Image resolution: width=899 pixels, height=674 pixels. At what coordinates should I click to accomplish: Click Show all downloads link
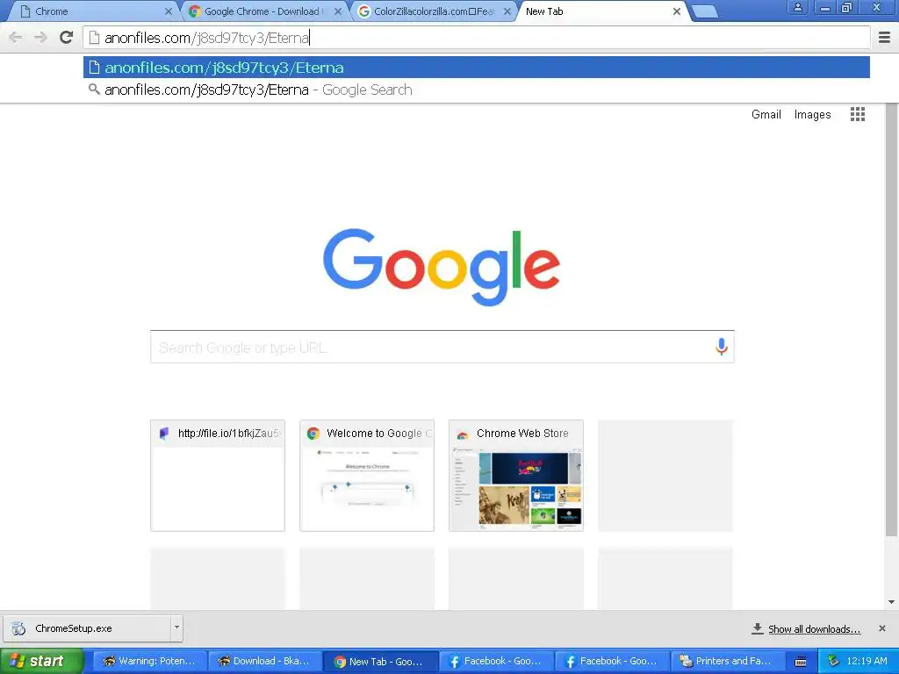tap(814, 629)
